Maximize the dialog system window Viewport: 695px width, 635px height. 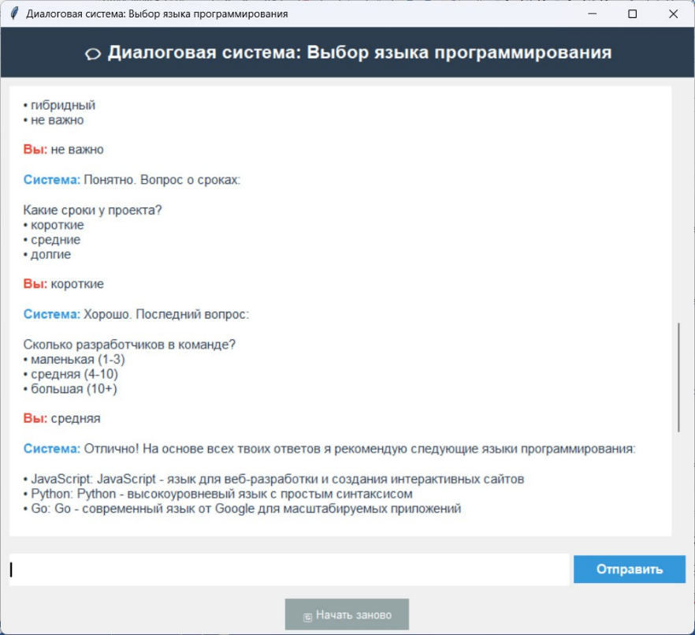point(632,14)
